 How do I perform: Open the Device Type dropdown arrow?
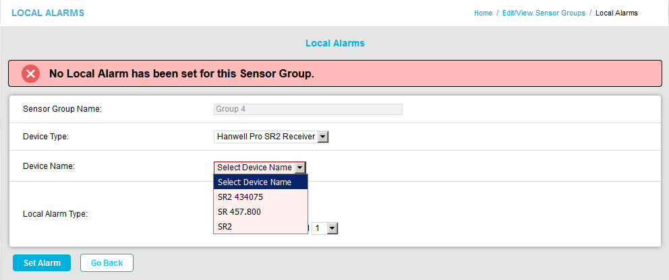(323, 137)
